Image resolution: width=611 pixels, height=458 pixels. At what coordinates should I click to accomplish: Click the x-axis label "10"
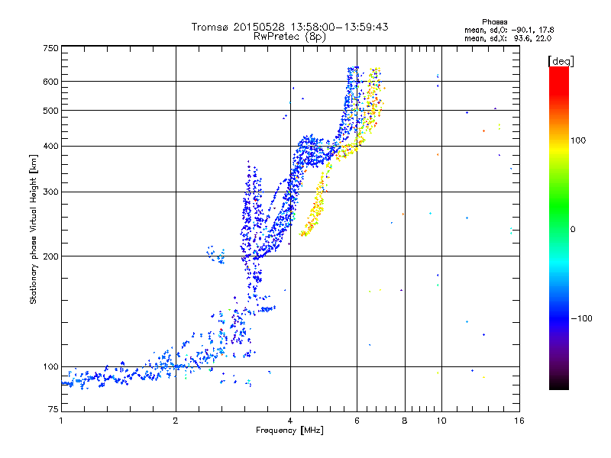(x=441, y=421)
